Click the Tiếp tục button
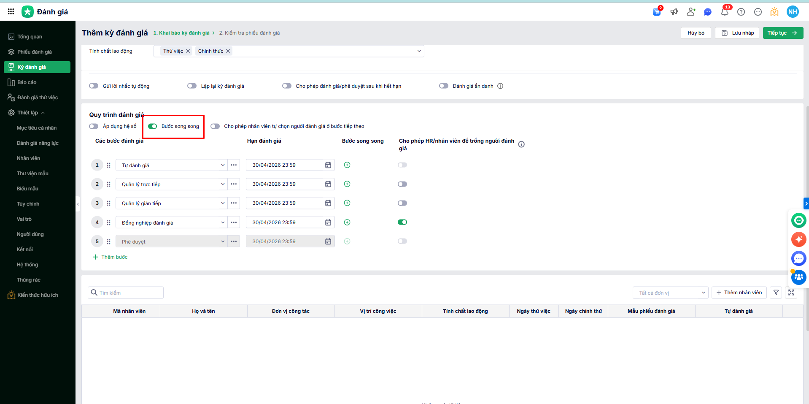The width and height of the screenshot is (809, 404). (782, 33)
